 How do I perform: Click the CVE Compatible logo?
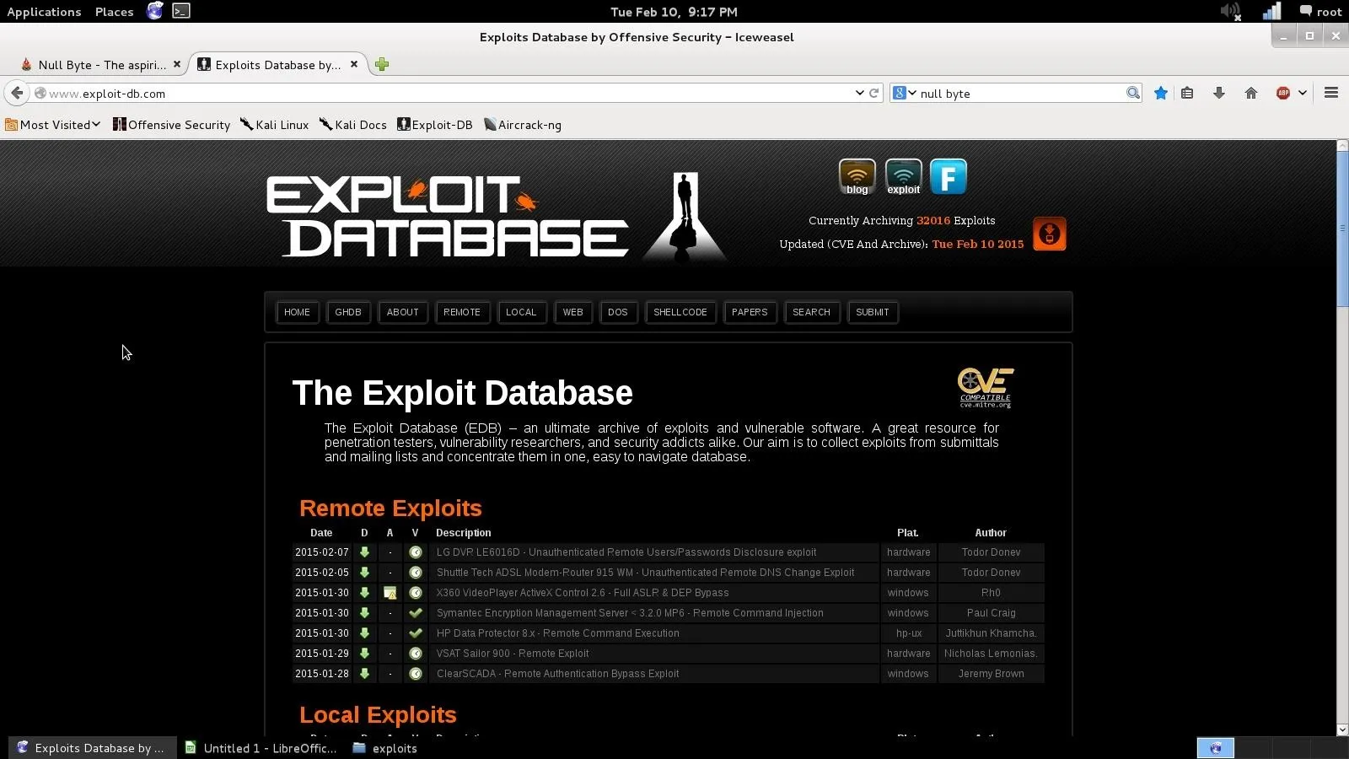coord(985,388)
